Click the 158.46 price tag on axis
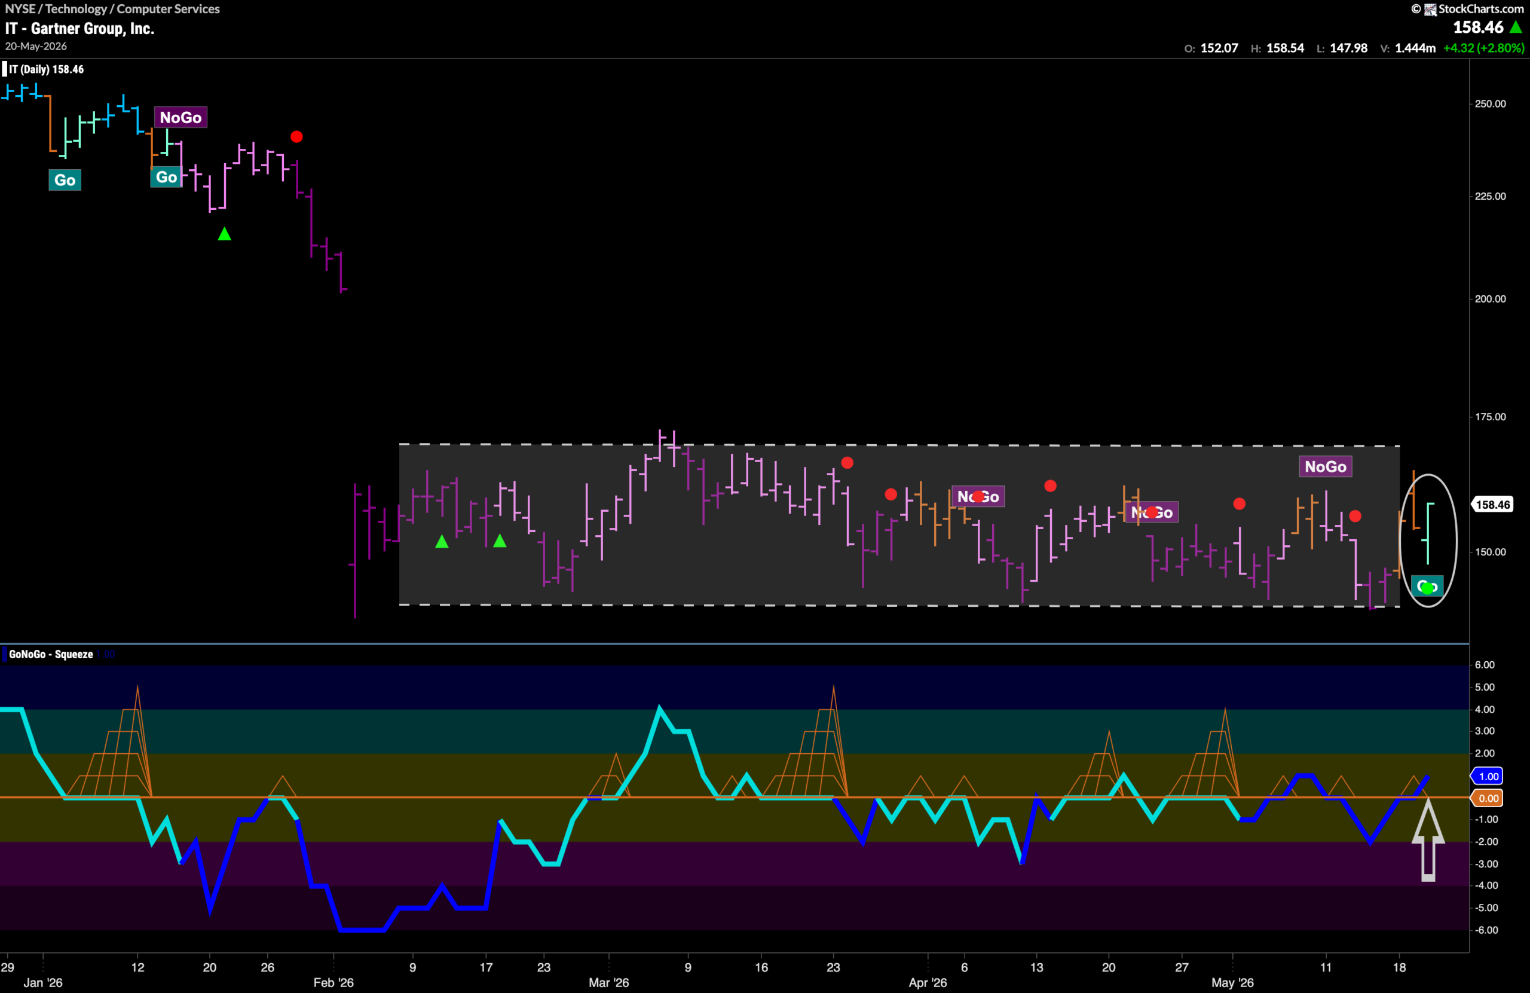This screenshot has height=993, width=1530. tap(1492, 505)
